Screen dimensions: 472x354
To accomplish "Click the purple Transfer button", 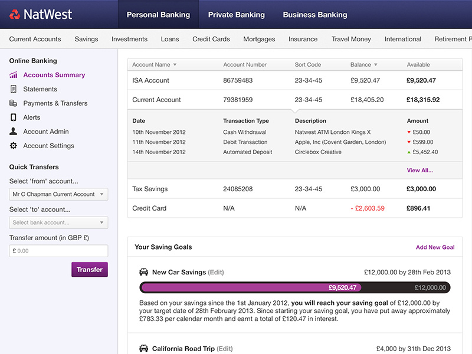I will (90, 270).
